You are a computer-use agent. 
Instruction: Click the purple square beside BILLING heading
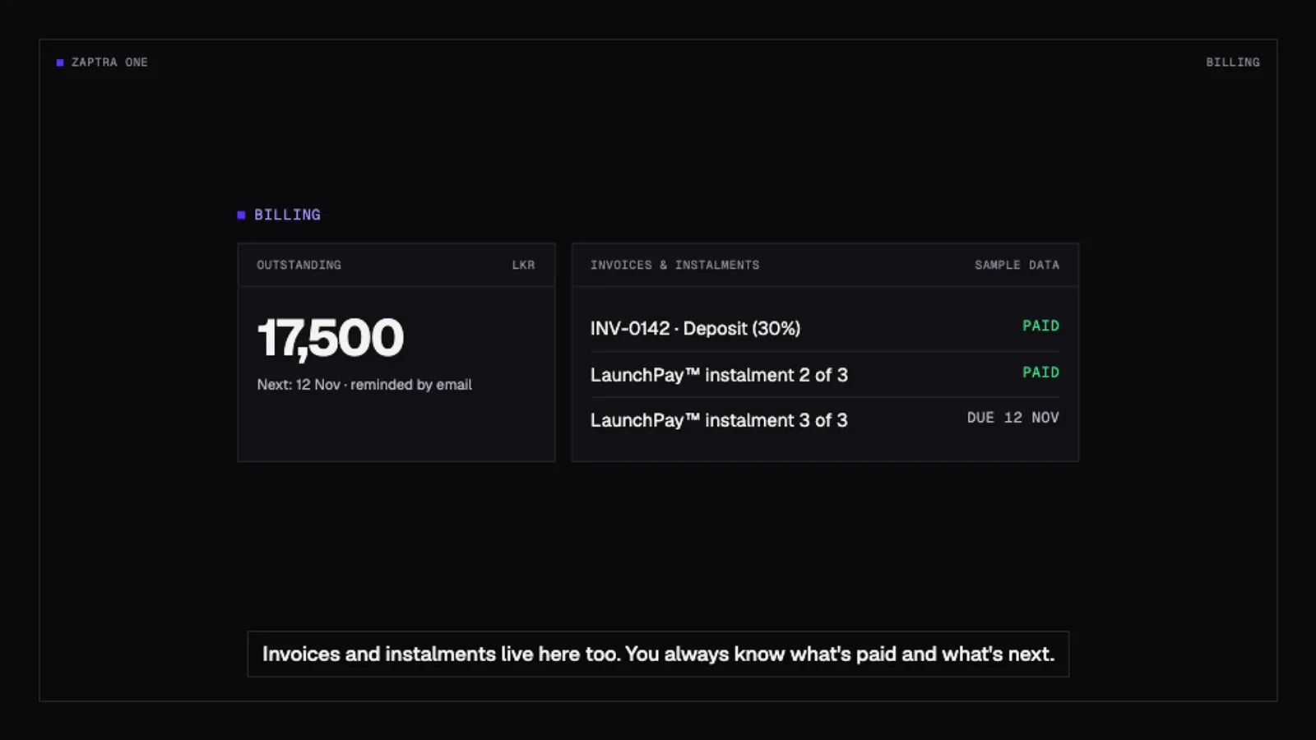241,215
